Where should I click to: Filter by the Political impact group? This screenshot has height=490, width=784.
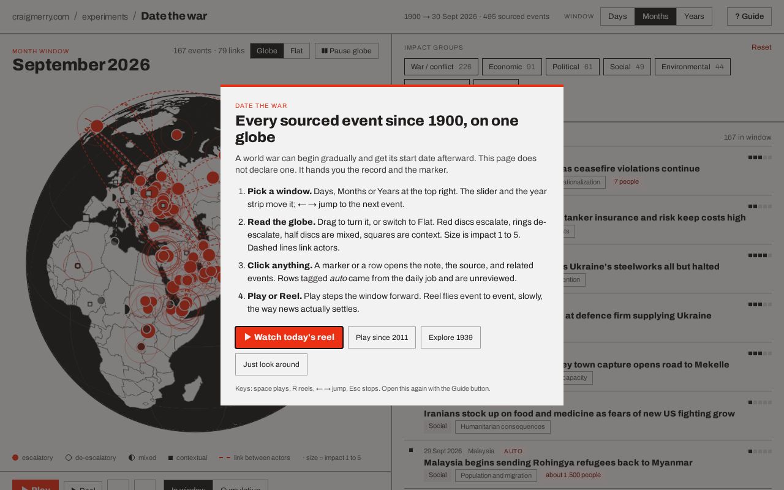point(573,67)
